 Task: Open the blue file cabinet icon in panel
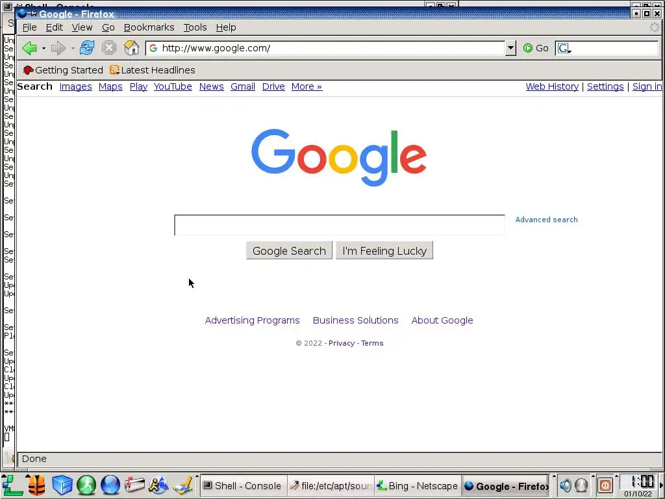click(62, 485)
